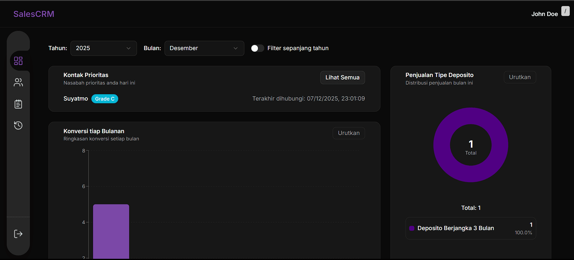Open the dashboard grid icon in sidebar
This screenshot has height=260, width=574.
[18, 61]
